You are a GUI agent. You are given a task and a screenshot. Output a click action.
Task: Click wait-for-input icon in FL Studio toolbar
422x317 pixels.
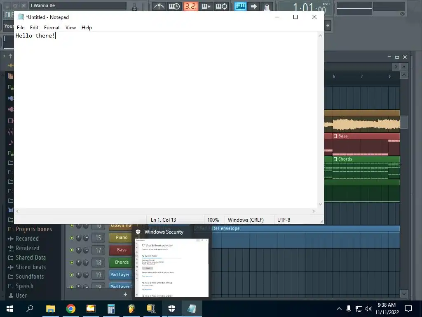[x=174, y=6]
